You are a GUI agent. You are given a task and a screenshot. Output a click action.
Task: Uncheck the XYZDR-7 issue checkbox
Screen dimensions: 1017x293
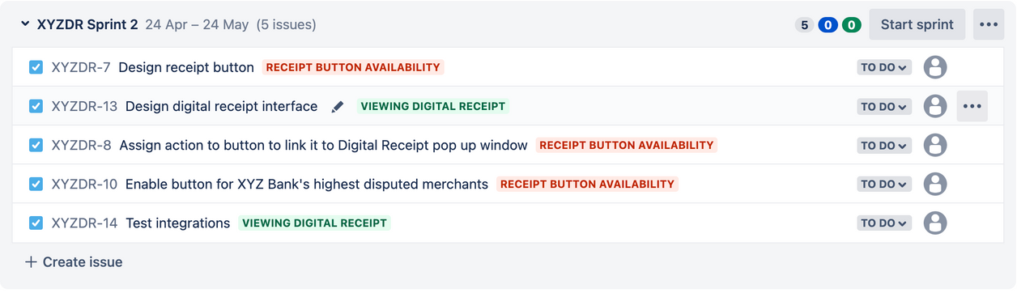pyautogui.click(x=36, y=67)
